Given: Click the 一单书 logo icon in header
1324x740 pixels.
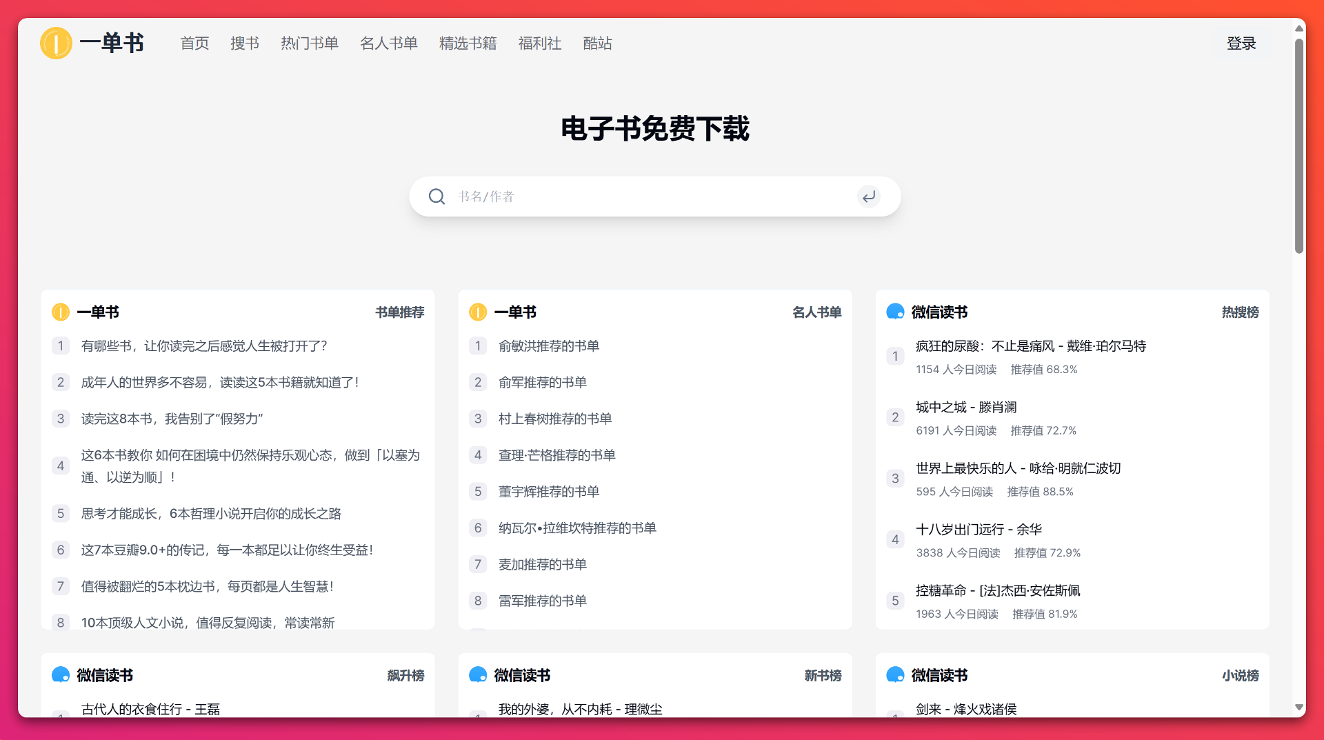Looking at the screenshot, I should (x=56, y=43).
